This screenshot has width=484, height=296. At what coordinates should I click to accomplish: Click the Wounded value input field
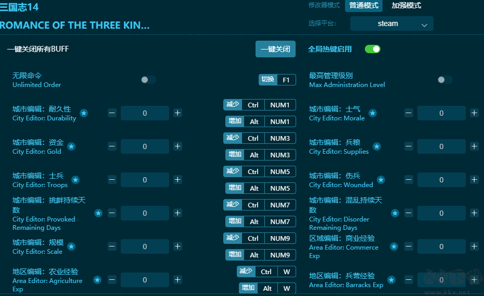pyautogui.click(x=441, y=180)
